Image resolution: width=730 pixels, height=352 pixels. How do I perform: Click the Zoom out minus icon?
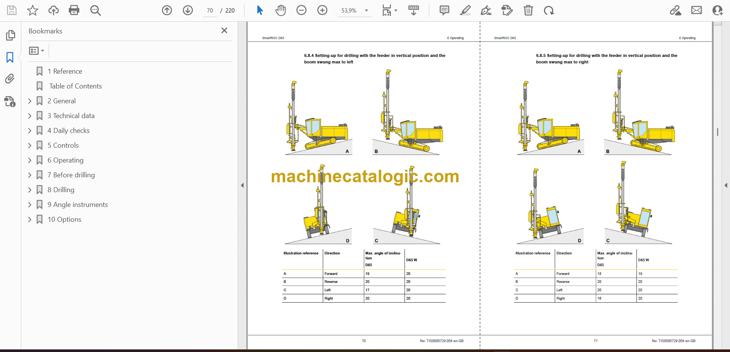[302, 10]
